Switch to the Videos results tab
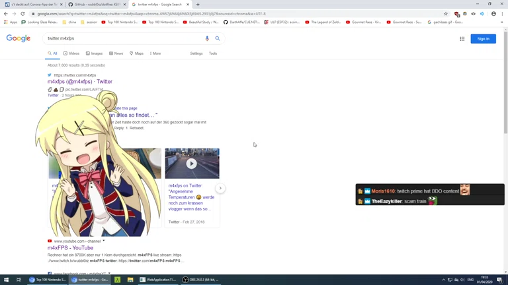The width and height of the screenshot is (508, 285). click(x=71, y=53)
